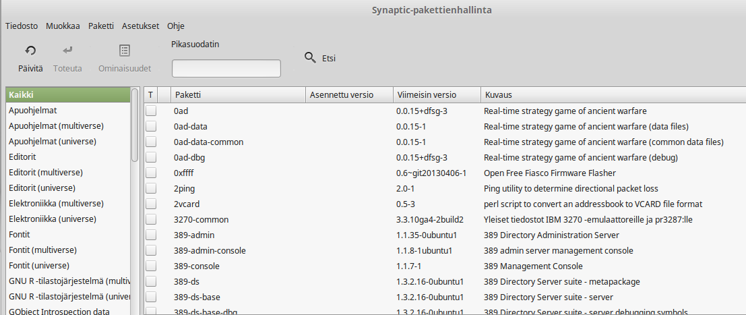
Task: Sort by Asennettu versio column header
Action: point(349,95)
